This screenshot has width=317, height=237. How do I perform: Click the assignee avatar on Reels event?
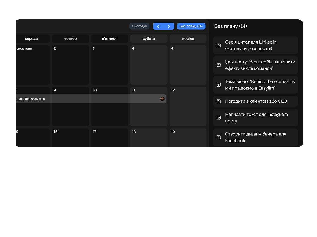point(162,99)
